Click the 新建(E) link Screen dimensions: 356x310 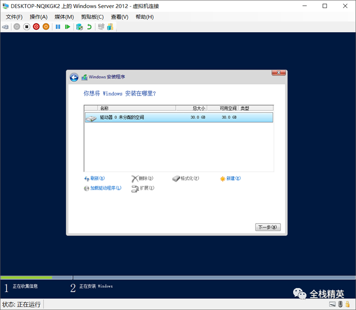230,178
